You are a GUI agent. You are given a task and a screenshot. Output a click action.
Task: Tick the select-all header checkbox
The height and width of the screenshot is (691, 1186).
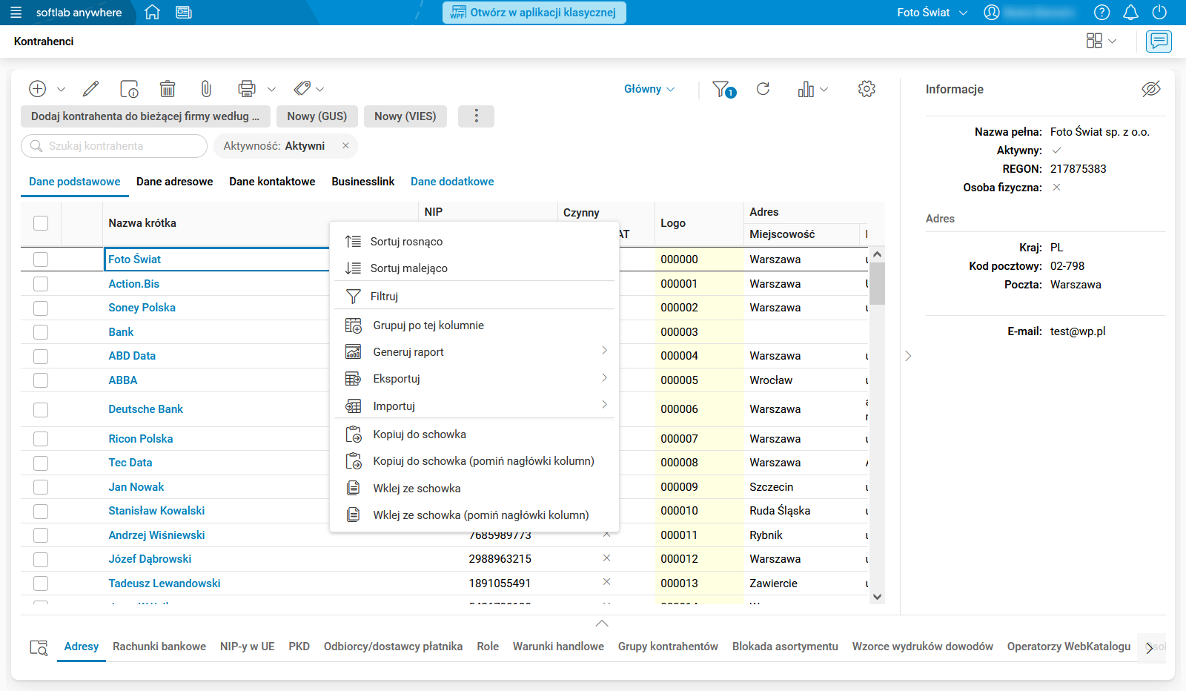[41, 223]
